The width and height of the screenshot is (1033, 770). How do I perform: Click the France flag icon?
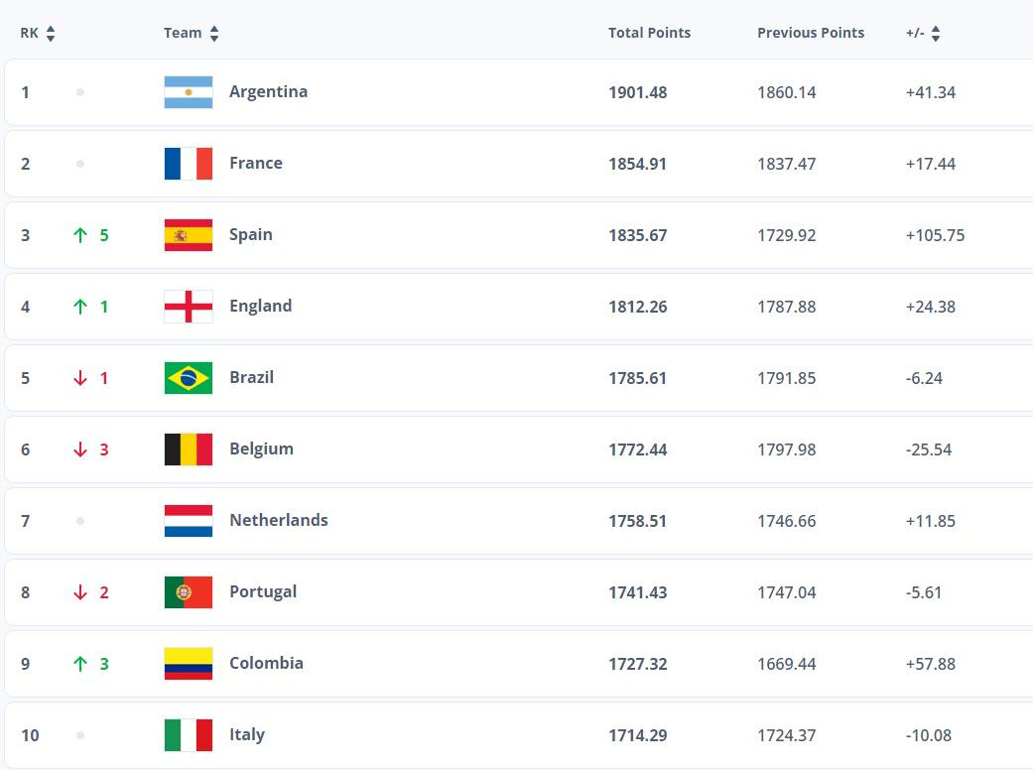(188, 163)
